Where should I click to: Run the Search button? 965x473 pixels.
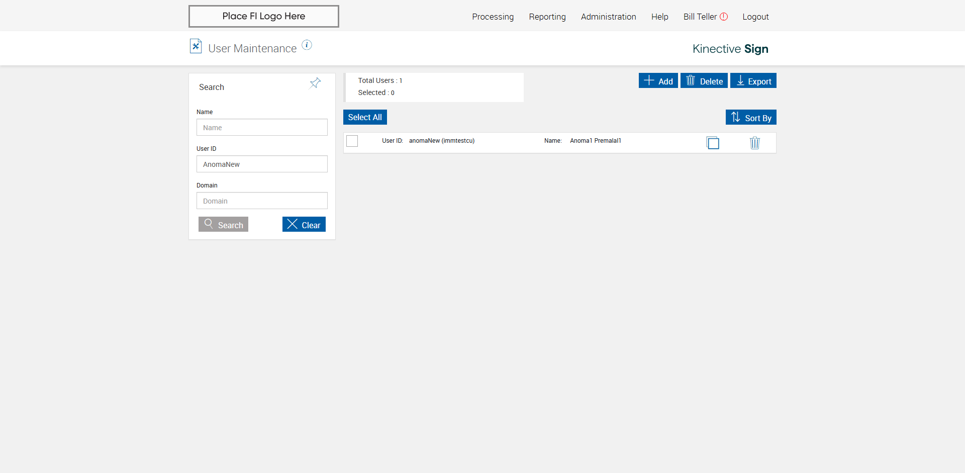(x=223, y=224)
